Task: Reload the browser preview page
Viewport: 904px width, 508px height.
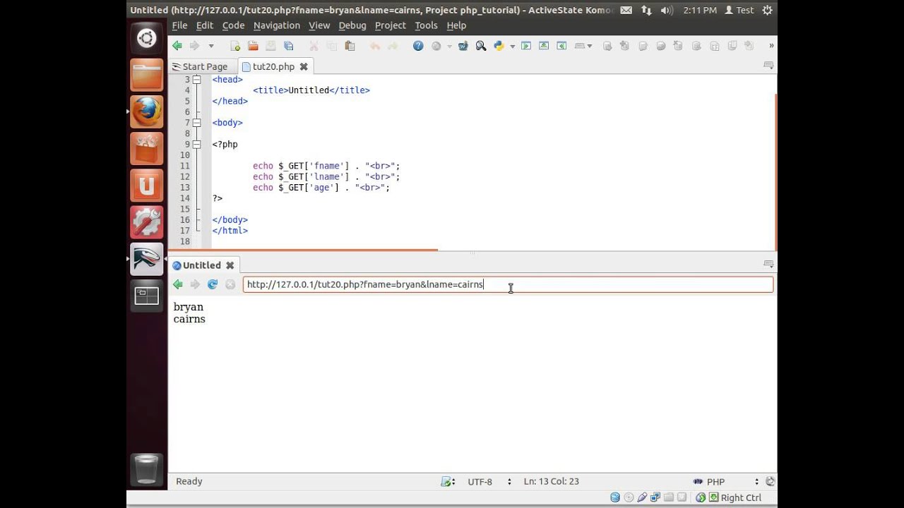Action: point(213,284)
